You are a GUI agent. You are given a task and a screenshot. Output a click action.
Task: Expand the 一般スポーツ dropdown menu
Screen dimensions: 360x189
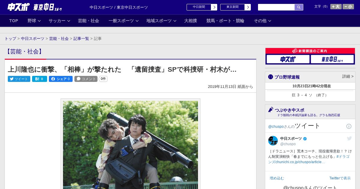[x=124, y=21]
